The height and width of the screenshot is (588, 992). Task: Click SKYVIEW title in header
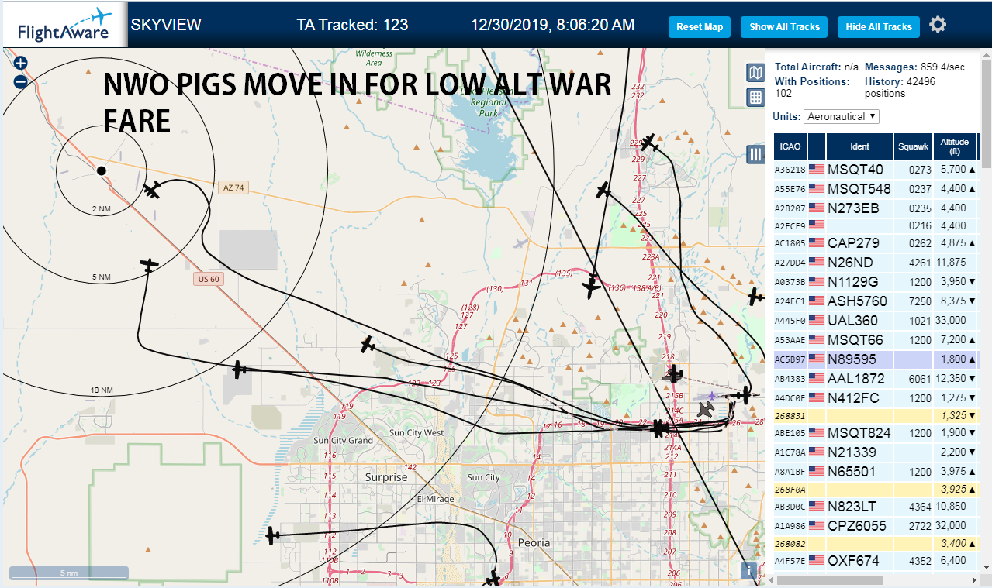(166, 25)
